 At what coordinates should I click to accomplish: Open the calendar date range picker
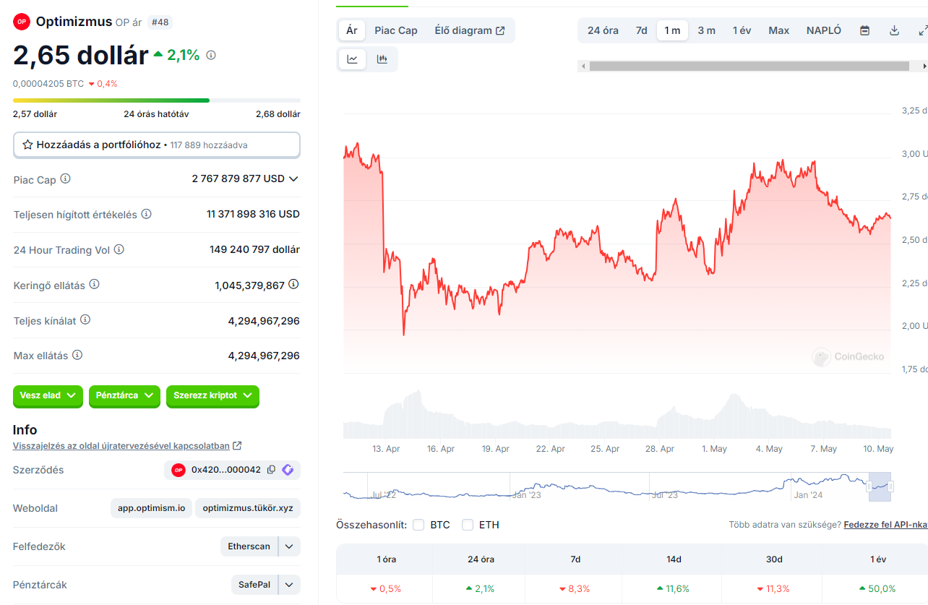pyautogui.click(x=864, y=30)
